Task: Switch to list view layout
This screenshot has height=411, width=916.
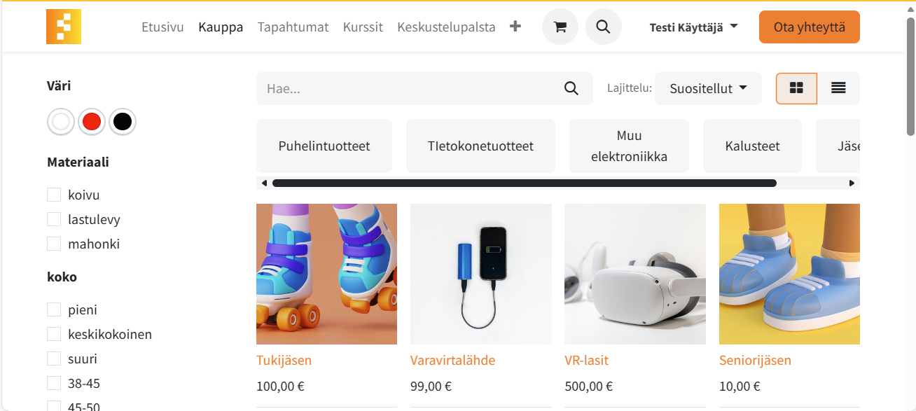Action: click(x=838, y=88)
